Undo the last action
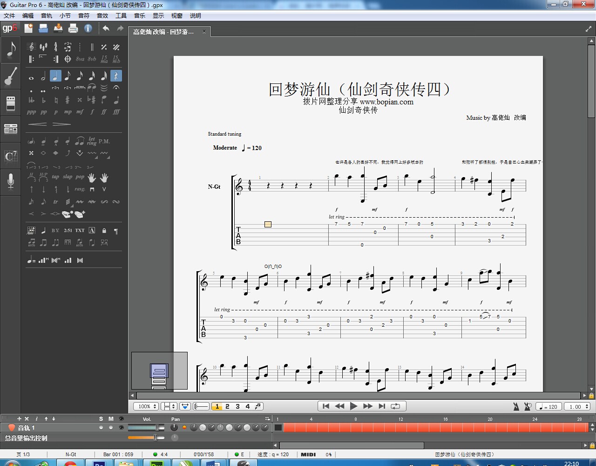Image resolution: width=596 pixels, height=466 pixels. tap(106, 28)
